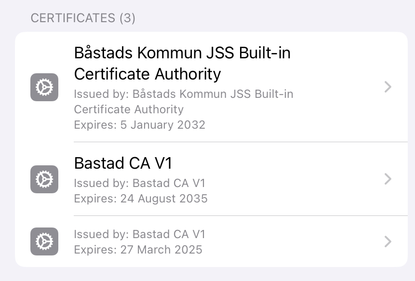Tap the CERTIFICATES (3) section header
Viewport: 415px width, 281px height.
83,18
